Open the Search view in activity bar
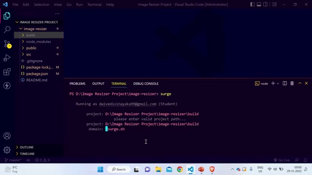 [x=7, y=30]
